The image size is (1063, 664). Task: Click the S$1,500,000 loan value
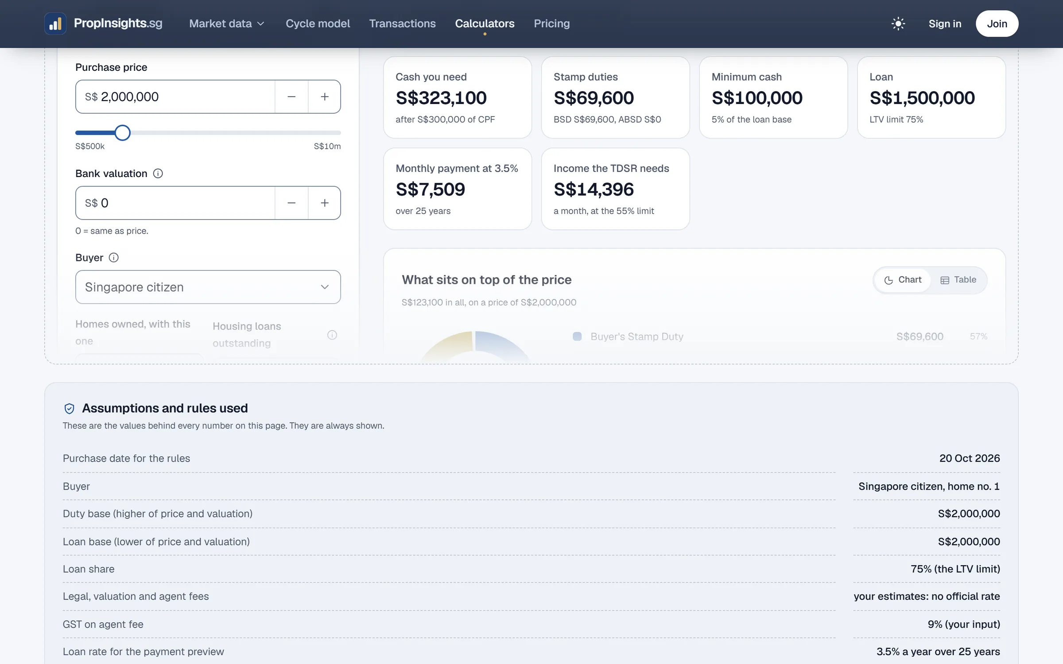coord(922,98)
